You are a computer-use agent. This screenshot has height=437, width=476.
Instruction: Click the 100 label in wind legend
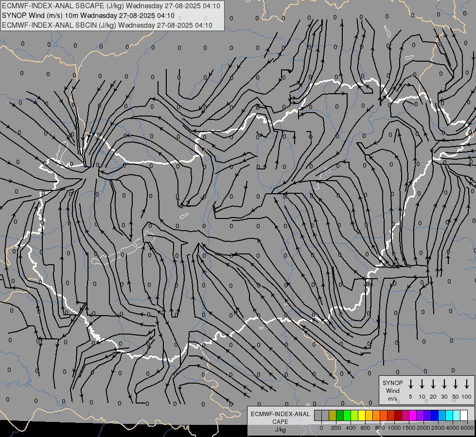[467, 397]
